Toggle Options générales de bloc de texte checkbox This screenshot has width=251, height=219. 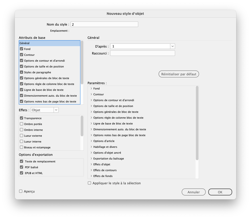tap(21, 78)
